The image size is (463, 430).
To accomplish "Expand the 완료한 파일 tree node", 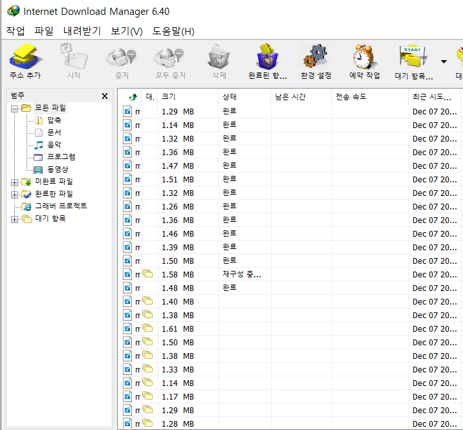I will click(x=14, y=195).
